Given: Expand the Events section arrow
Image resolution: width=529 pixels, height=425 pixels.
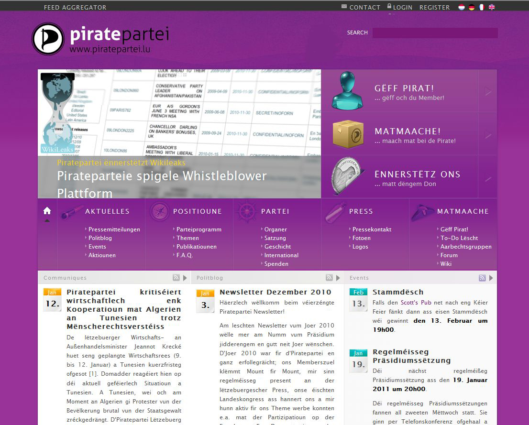Looking at the screenshot, I should pyautogui.click(x=491, y=278).
